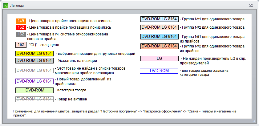Click the salmon DVD-ROM LG 8164 price-list sample

[160, 46]
